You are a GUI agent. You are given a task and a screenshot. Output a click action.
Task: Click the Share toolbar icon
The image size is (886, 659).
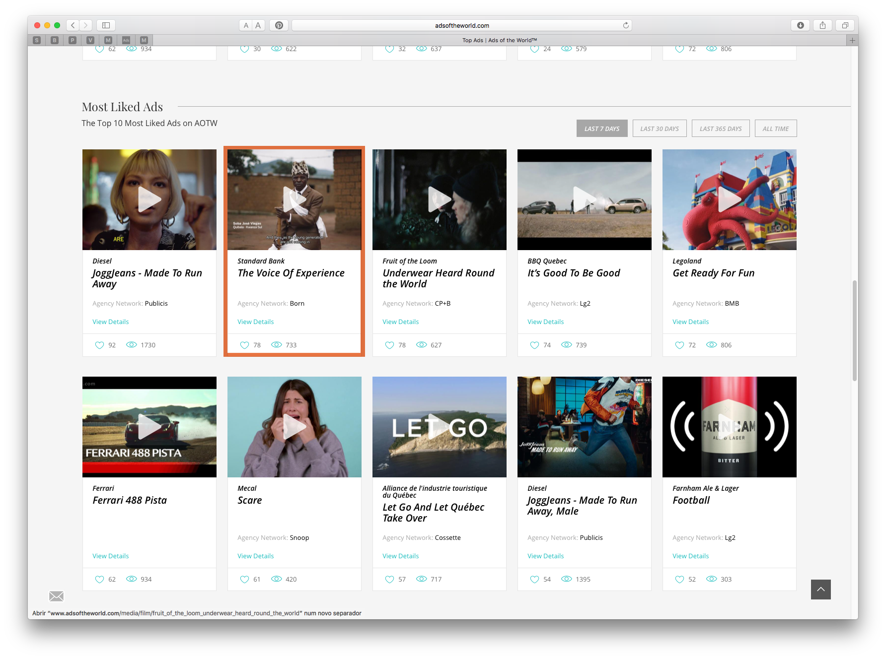click(822, 25)
